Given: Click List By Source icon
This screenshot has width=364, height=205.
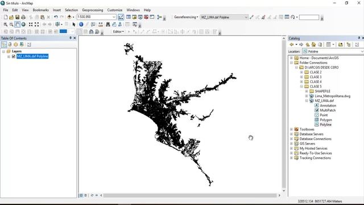Looking at the screenshot, I should tap(10, 44).
